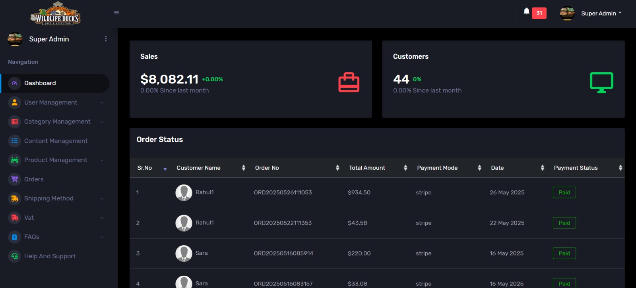Sort table by Sr.No column

[x=151, y=168]
